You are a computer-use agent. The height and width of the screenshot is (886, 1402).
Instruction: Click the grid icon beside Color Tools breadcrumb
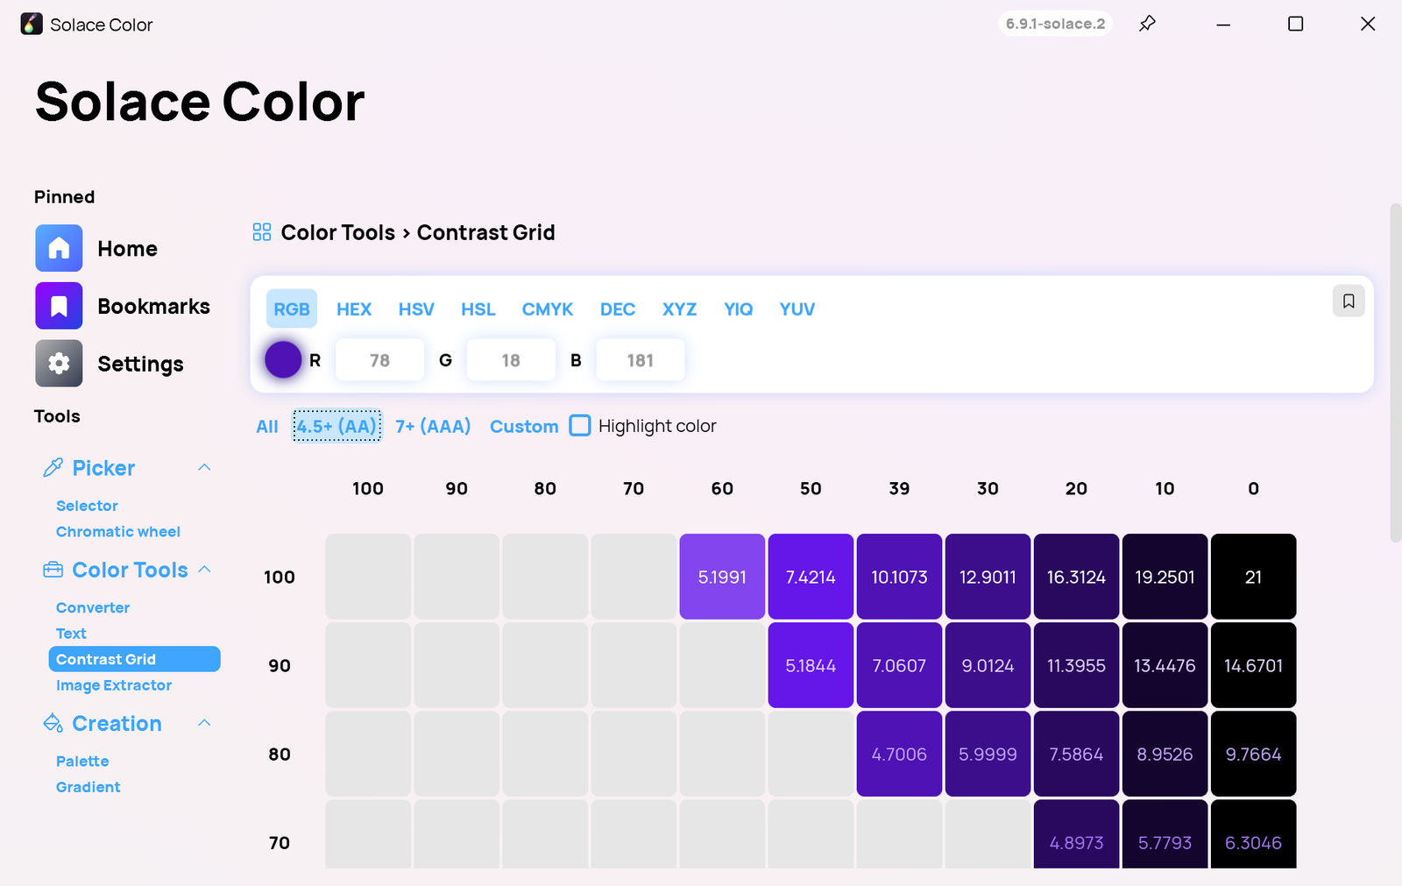(261, 232)
